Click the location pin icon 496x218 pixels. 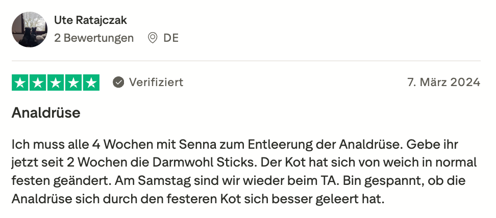coord(152,38)
